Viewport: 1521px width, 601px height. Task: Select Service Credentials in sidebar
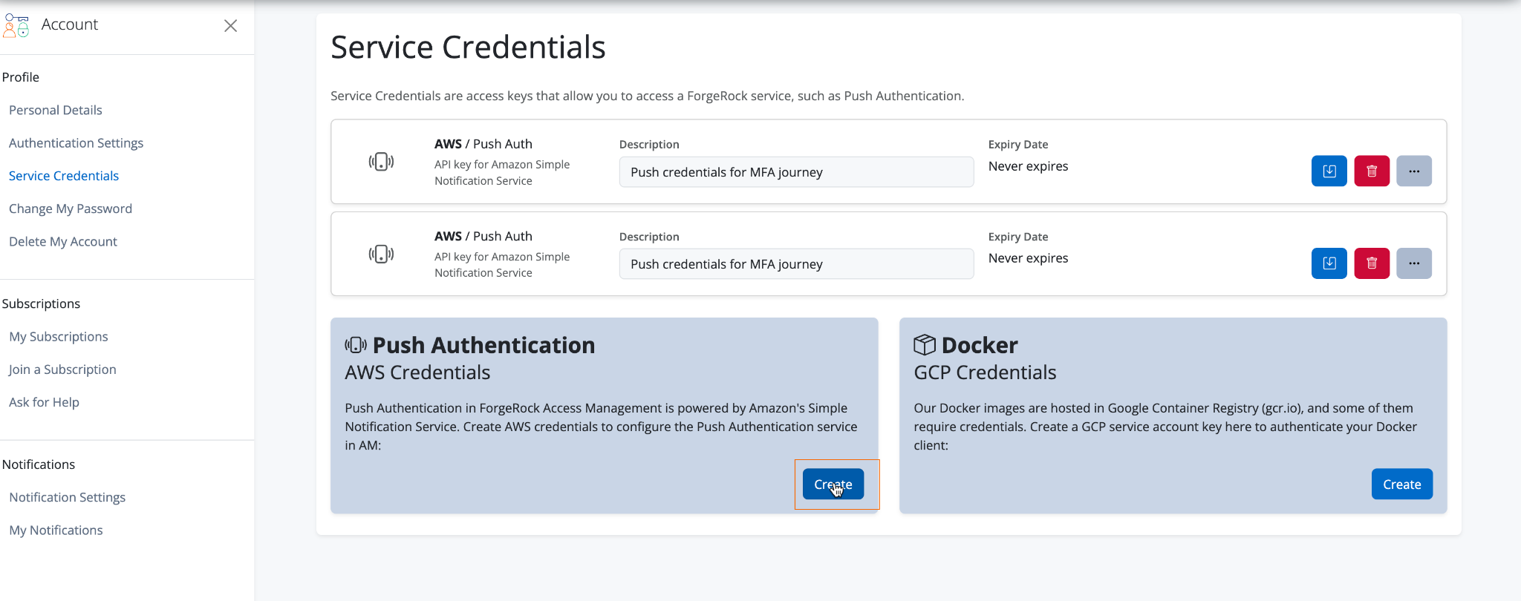pos(64,176)
